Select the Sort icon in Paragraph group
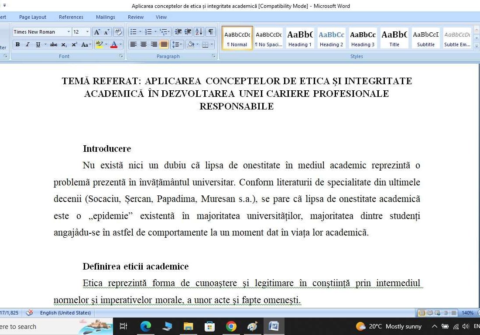Image resolution: width=480 pixels, height=335 pixels. point(199,32)
